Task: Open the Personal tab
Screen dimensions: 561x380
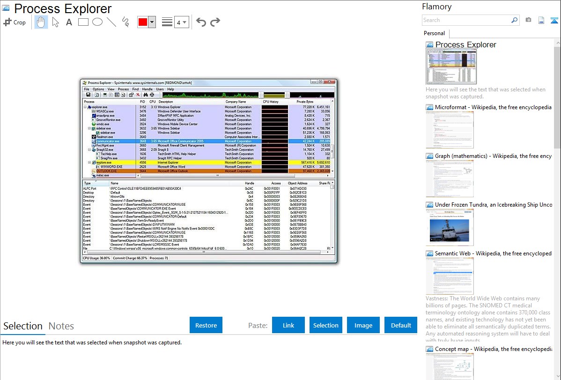Action: tap(434, 33)
